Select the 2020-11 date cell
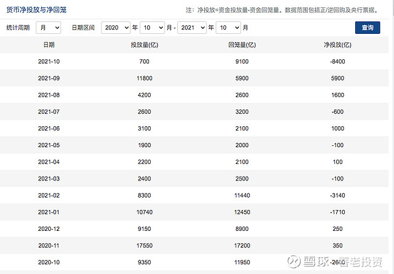 (x=49, y=246)
